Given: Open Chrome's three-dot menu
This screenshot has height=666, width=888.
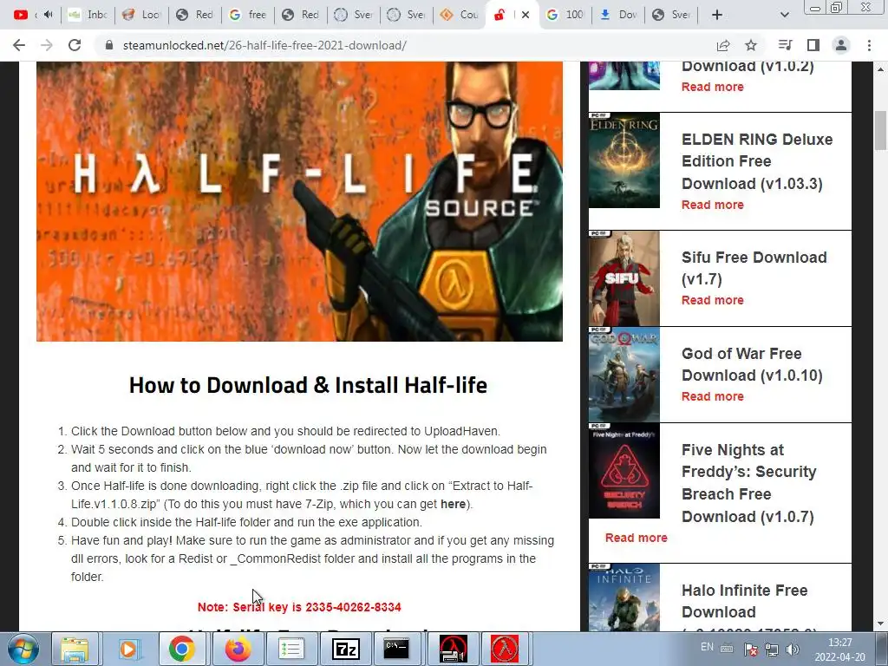Looking at the screenshot, I should [869, 45].
